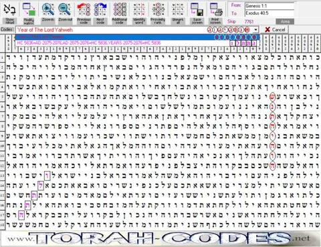Click circled red letter in matrix row 12

click(272, 166)
